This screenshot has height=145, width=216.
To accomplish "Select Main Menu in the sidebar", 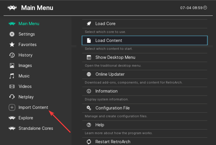I will pyautogui.click(x=29, y=24).
